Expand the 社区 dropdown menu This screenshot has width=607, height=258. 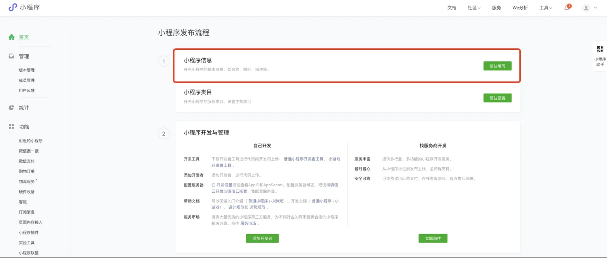474,8
